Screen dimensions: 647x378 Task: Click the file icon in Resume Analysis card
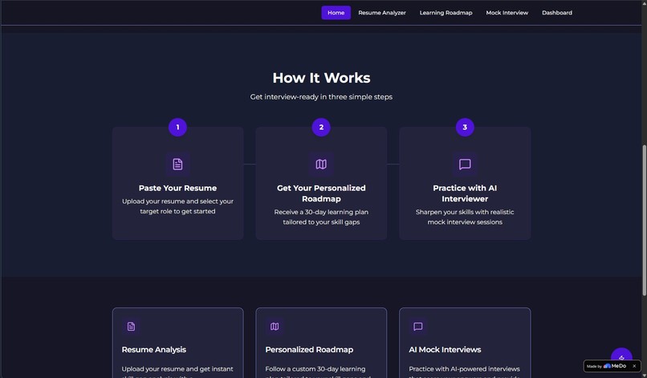(x=131, y=327)
